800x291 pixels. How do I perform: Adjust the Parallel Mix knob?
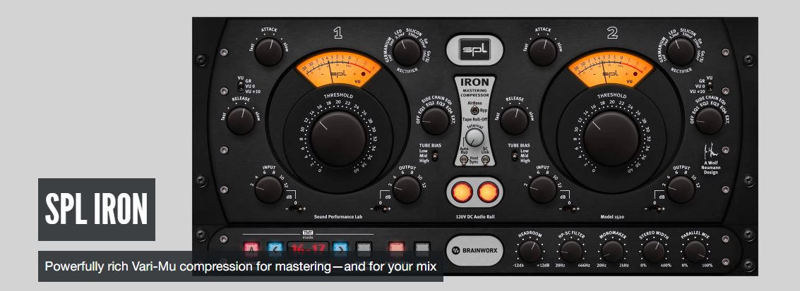click(695, 252)
